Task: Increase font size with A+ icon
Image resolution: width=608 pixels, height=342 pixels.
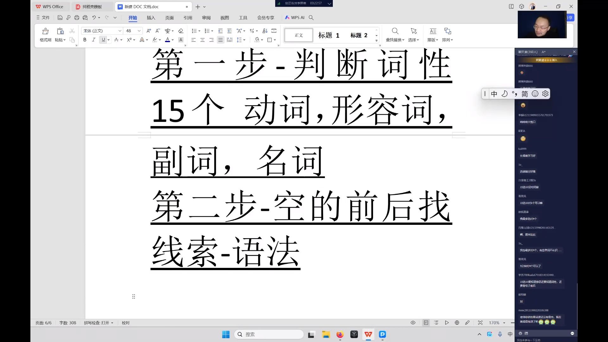Action: 149,31
